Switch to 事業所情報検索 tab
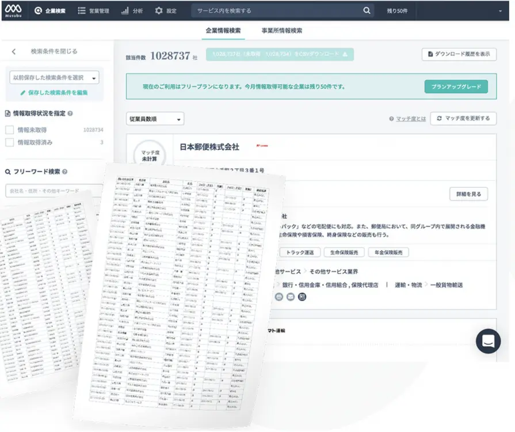This screenshot has height=432, width=515. pos(282,31)
